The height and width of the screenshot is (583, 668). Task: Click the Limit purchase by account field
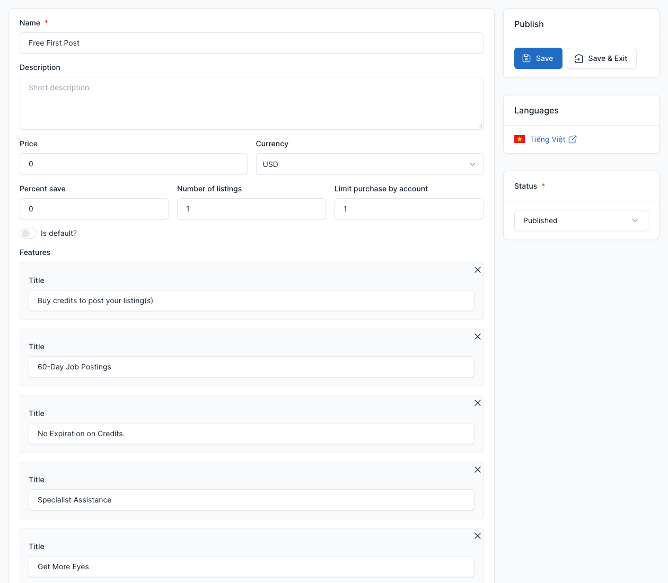click(409, 209)
